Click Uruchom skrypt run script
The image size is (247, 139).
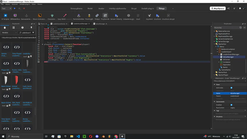[168, 16]
